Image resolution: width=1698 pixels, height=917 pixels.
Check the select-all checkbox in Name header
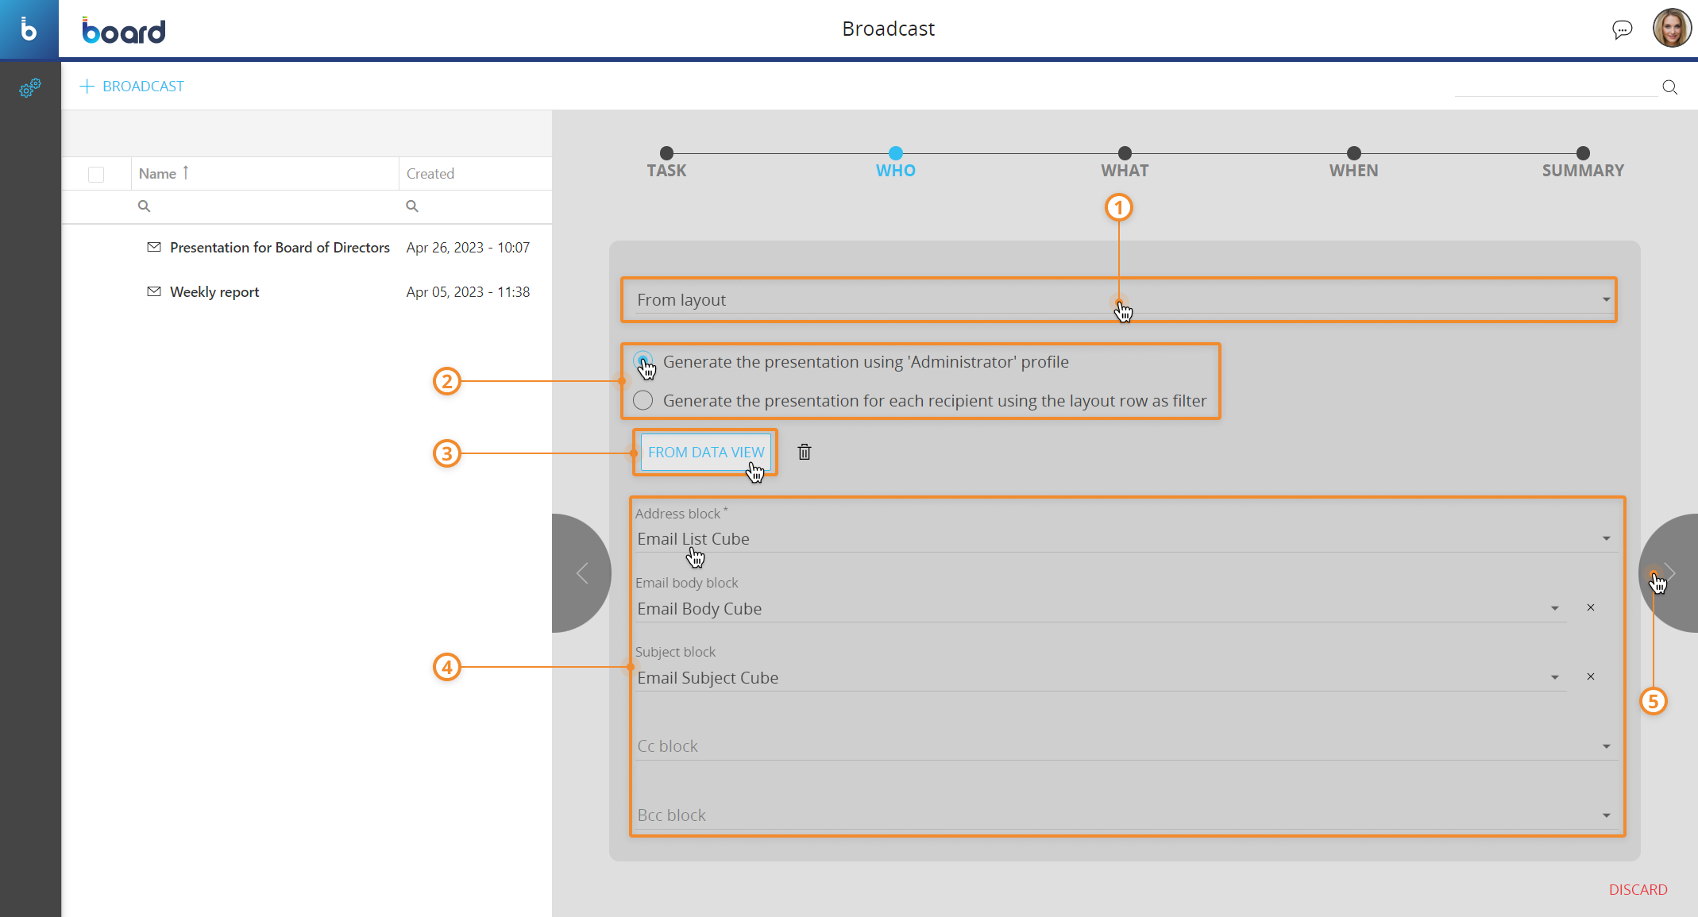click(96, 174)
